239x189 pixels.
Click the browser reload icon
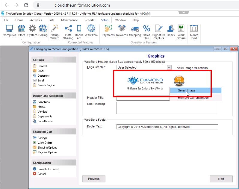click(x=26, y=5)
